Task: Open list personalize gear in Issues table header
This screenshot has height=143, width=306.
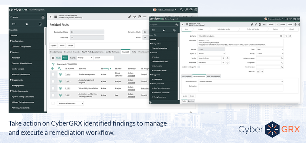Action: pos(52,68)
